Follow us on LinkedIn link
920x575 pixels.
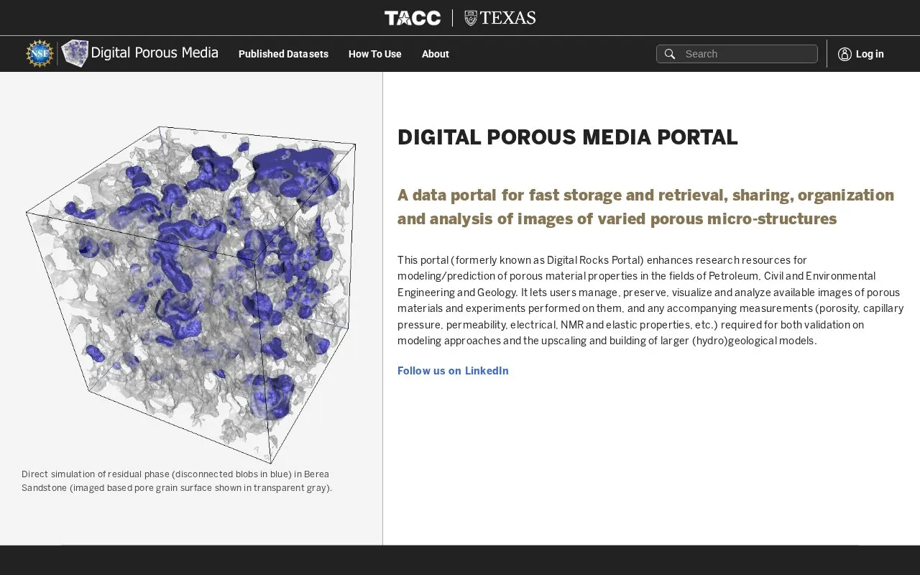click(453, 371)
